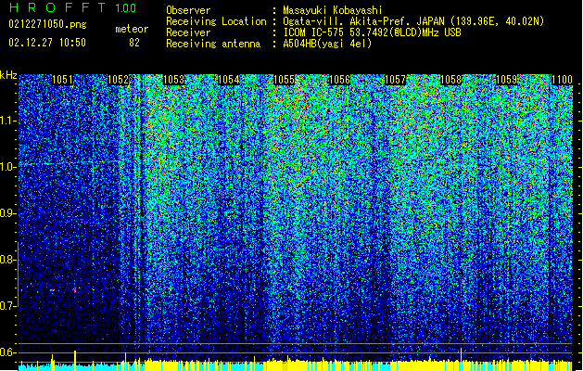
Task: Click the 1052 time marker
Action: tap(118, 80)
